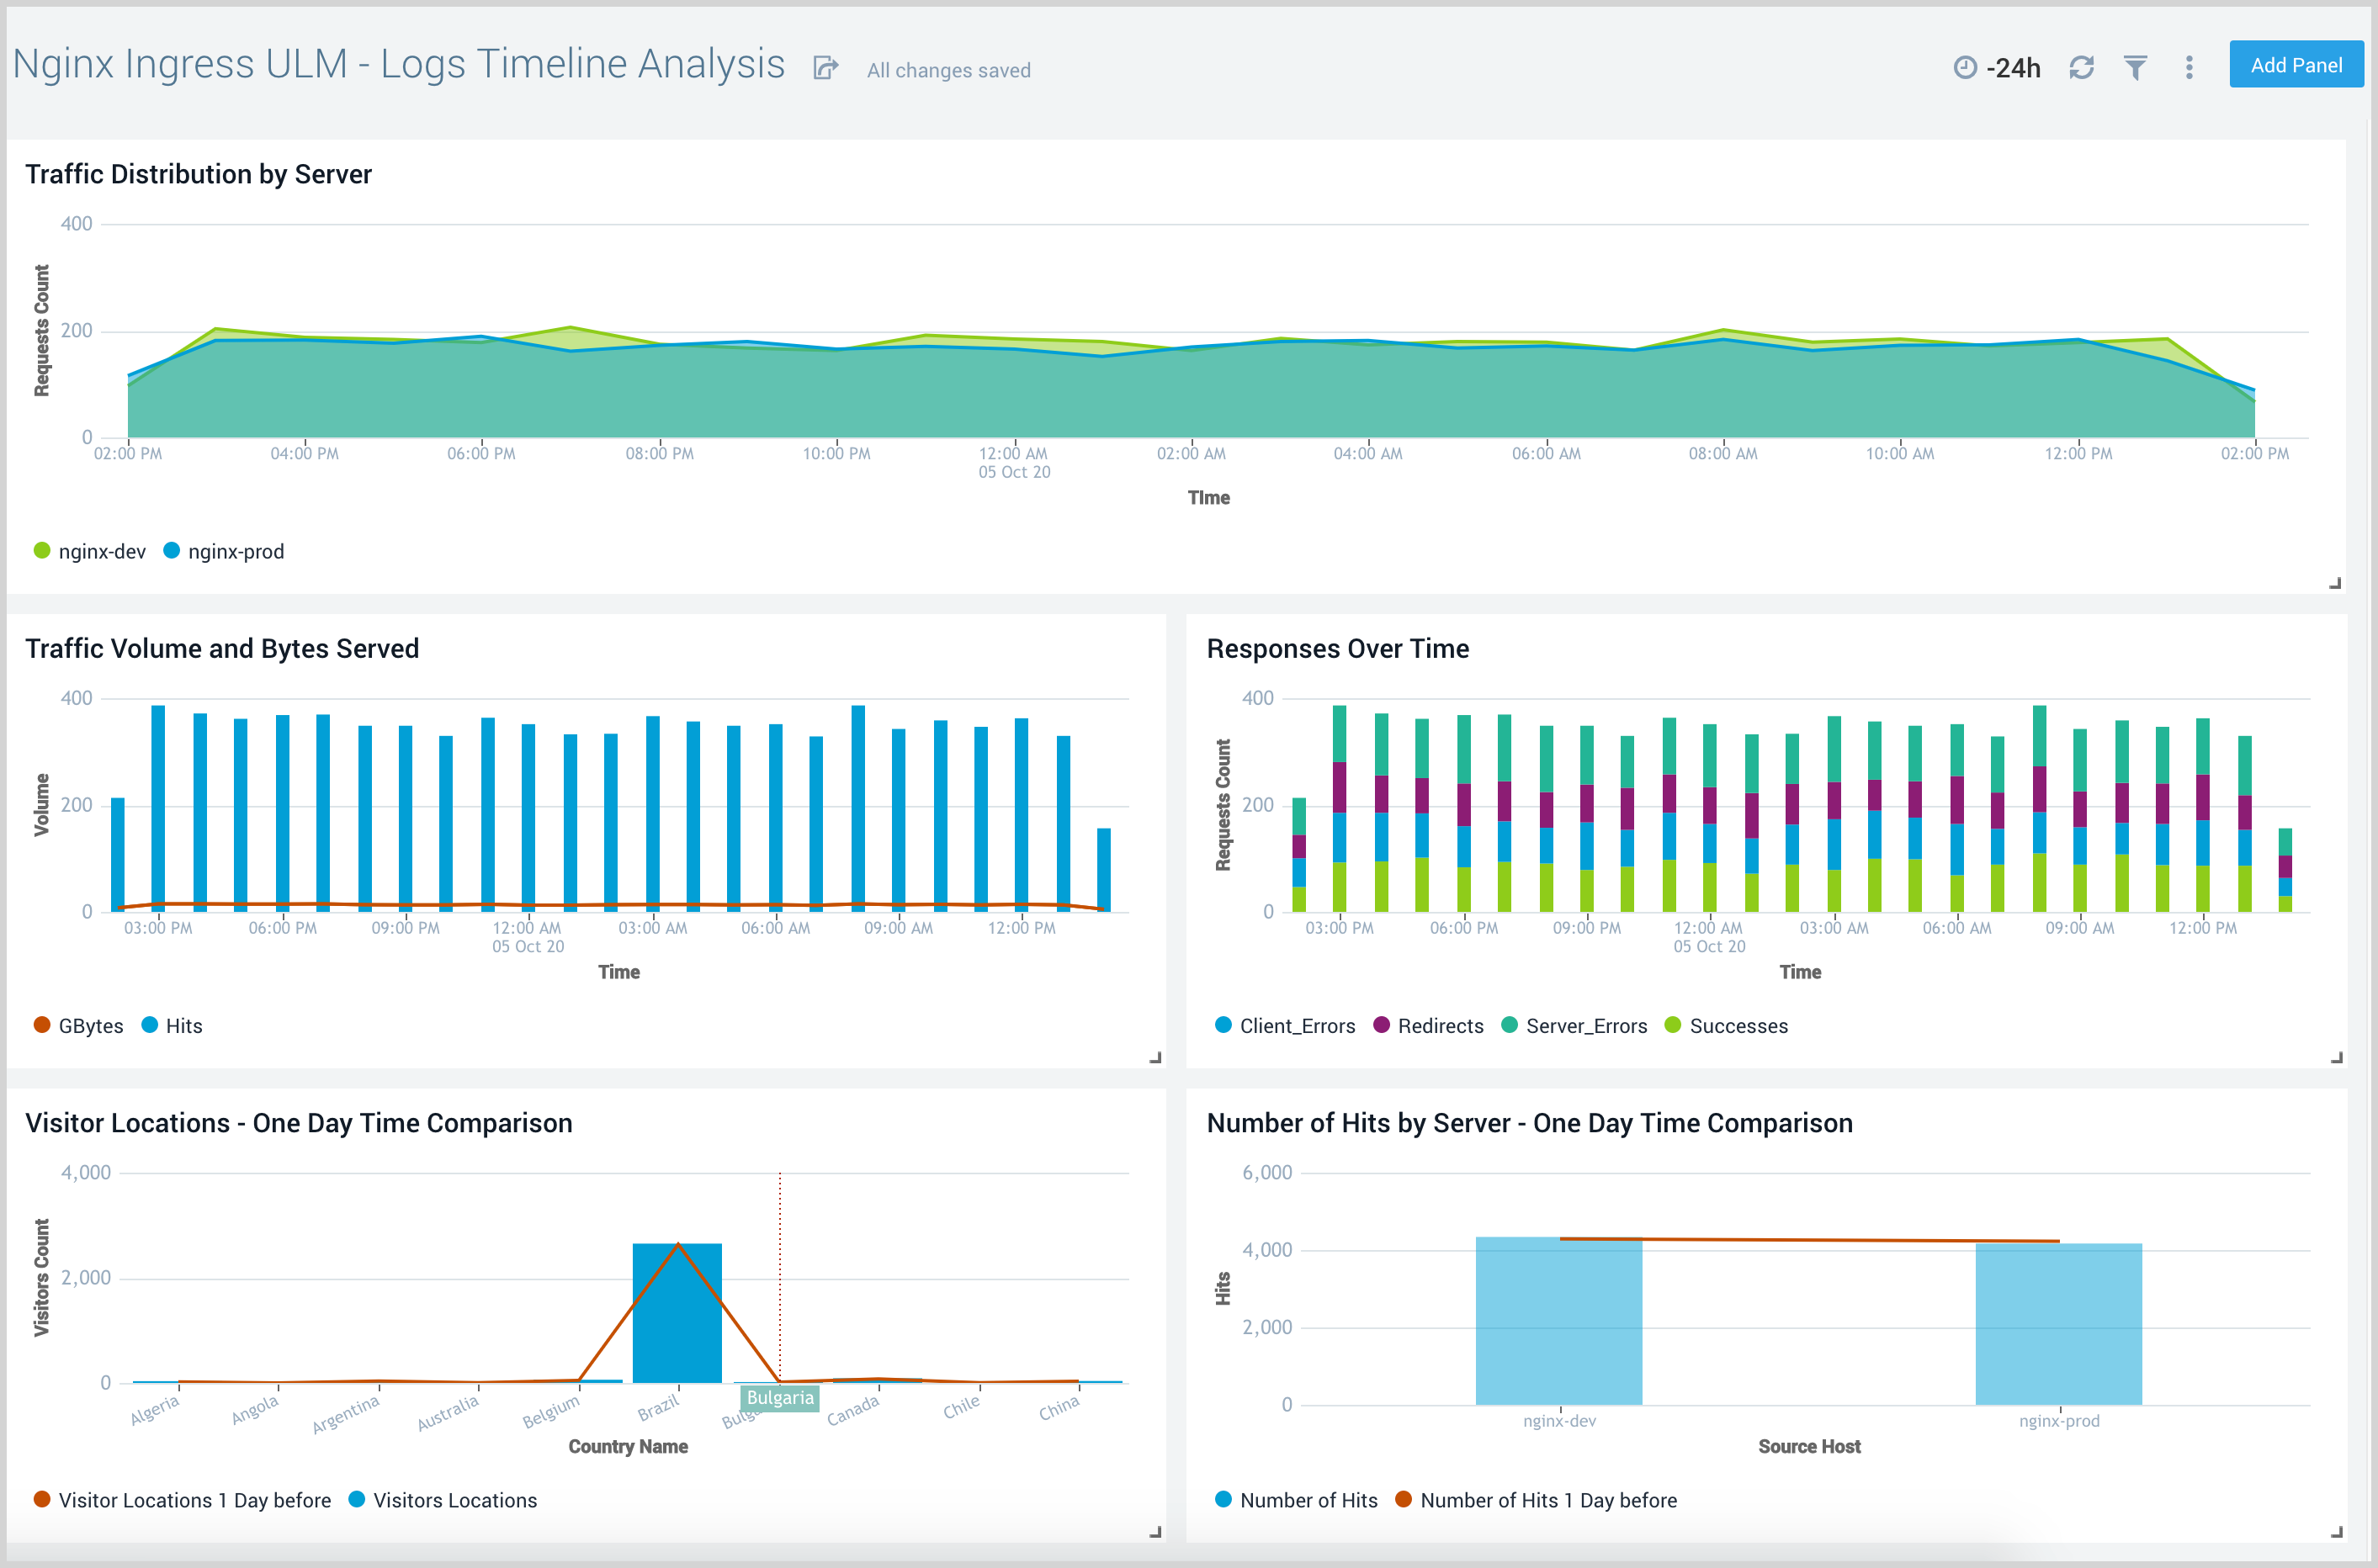Click the nginx-dev bar in Hits chart

1558,1320
